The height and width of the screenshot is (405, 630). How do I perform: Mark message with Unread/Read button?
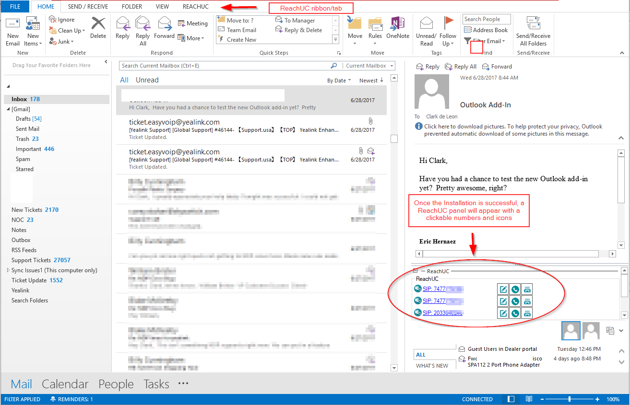426,32
